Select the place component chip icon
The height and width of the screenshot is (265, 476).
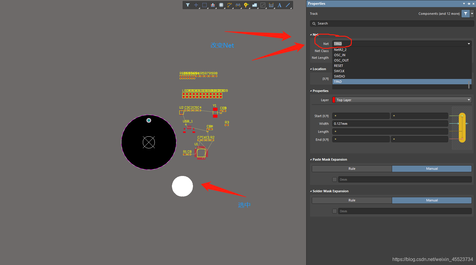click(221, 5)
